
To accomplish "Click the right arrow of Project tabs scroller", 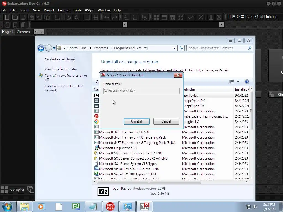I will [42, 32].
